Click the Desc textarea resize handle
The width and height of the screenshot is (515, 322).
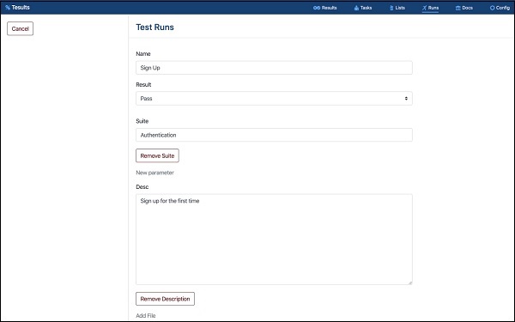(410, 283)
